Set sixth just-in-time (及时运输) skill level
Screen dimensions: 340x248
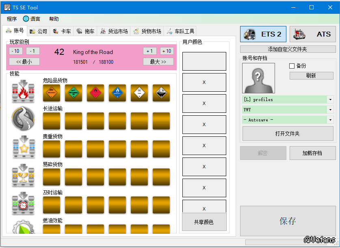161,205
